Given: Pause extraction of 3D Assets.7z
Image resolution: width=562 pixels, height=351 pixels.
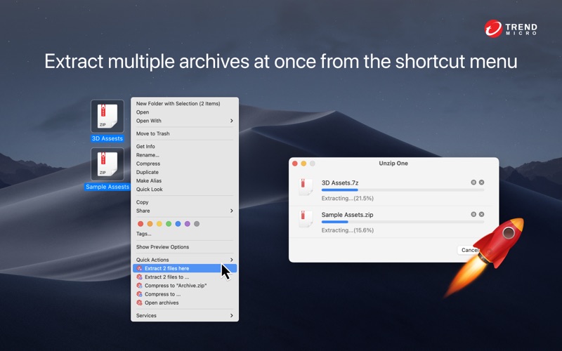Looking at the screenshot, I should click(x=473, y=183).
